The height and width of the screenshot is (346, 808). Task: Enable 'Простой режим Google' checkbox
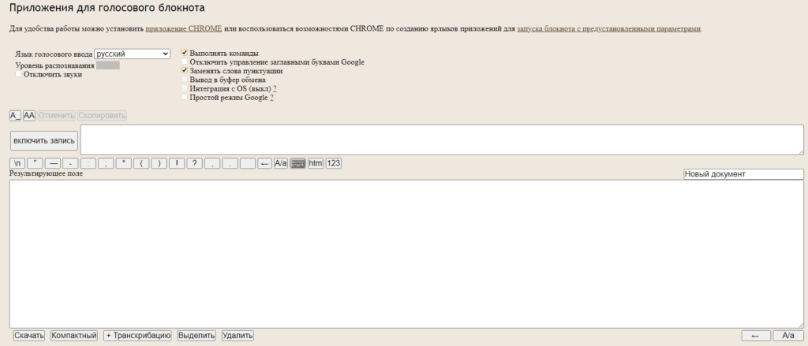185,98
